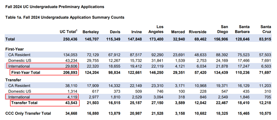This screenshot has height=120, width=277.
Task: Select the Berkeley column header
Action: pyautogui.click(x=91, y=32)
